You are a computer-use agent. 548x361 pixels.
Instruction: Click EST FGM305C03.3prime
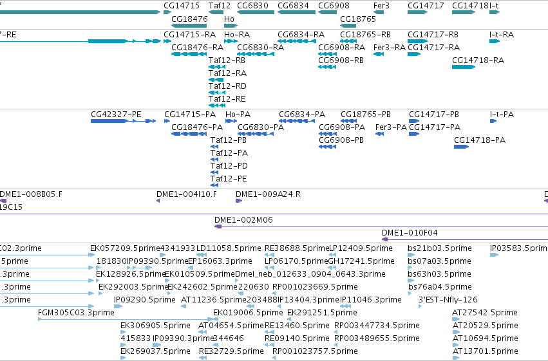(x=76, y=313)
